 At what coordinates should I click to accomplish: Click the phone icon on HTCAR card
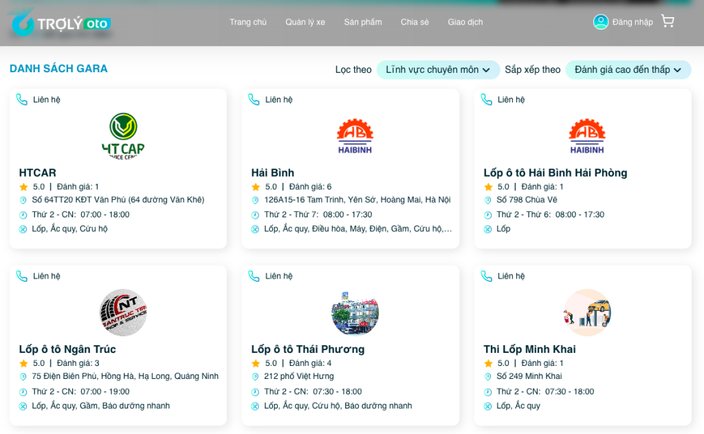[x=22, y=99]
